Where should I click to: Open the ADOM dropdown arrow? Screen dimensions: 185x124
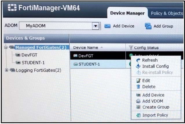tap(96, 26)
